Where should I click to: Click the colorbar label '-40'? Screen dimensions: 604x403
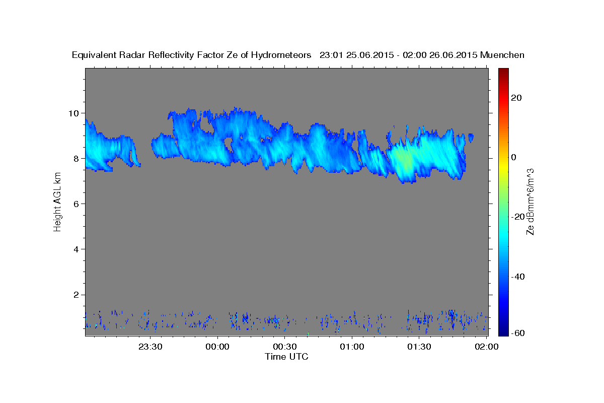[519, 276]
